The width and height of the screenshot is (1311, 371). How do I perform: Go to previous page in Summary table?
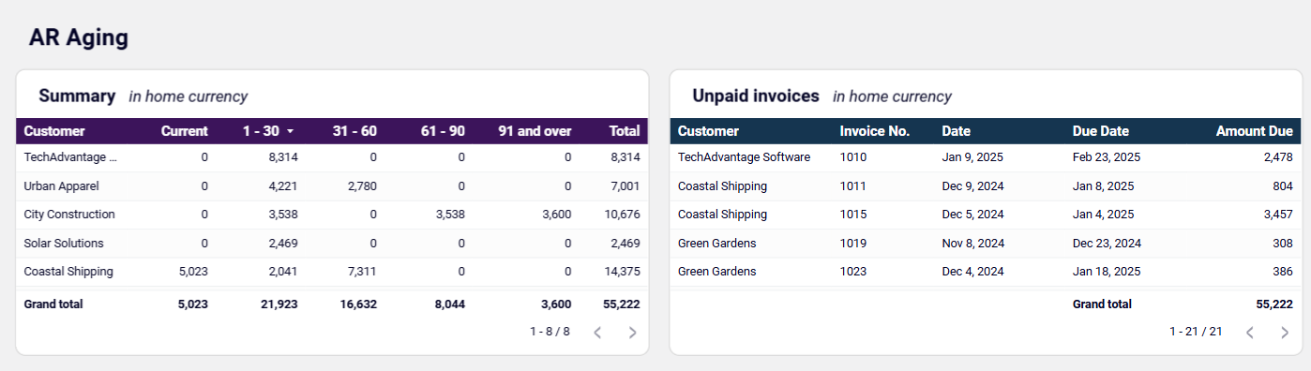coord(597,332)
